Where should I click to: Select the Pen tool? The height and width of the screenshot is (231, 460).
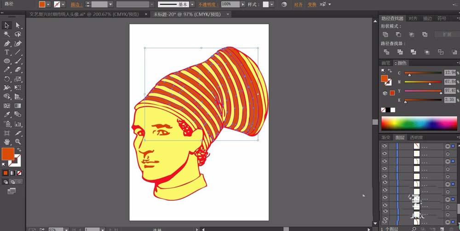pos(7,44)
